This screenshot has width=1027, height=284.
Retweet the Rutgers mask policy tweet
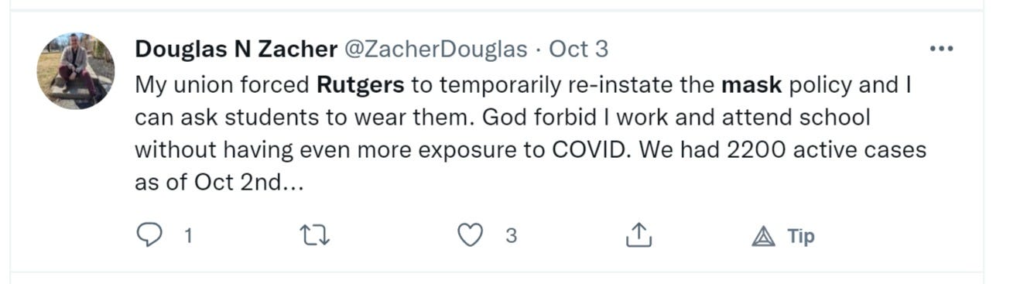pyautogui.click(x=315, y=235)
